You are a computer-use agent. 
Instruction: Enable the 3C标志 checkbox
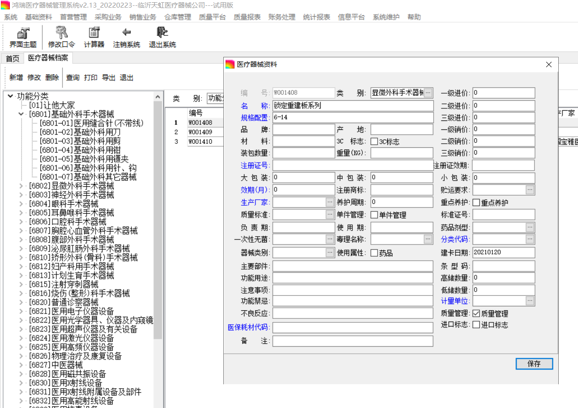374,142
